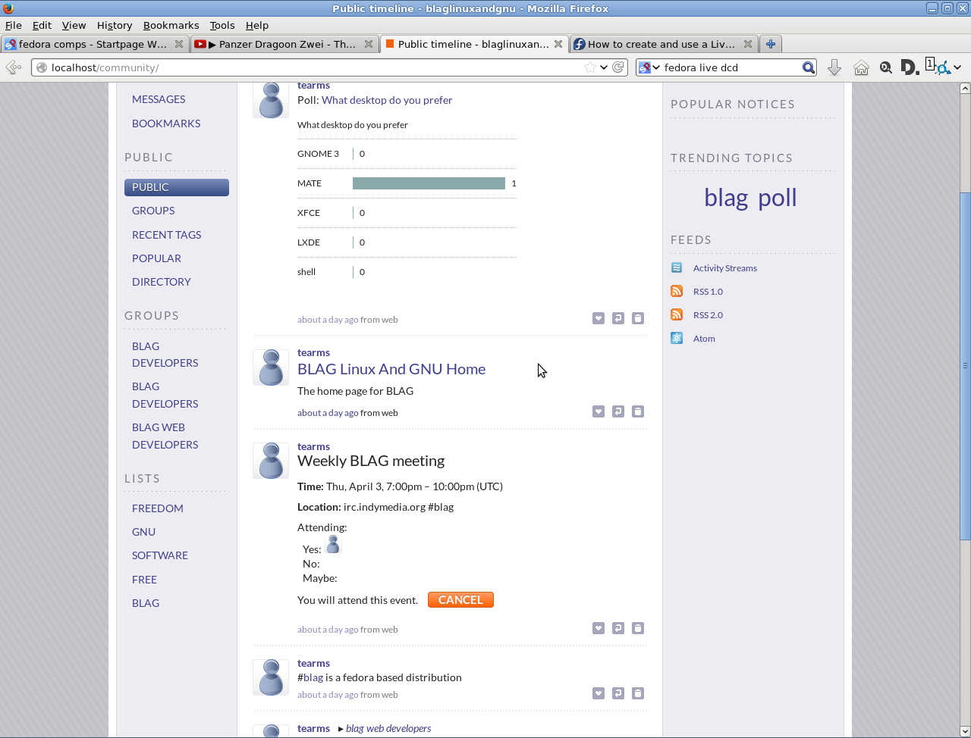Open the Bookmarks menu

pyautogui.click(x=171, y=25)
